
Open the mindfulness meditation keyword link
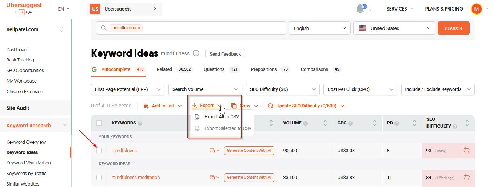[x=136, y=177]
